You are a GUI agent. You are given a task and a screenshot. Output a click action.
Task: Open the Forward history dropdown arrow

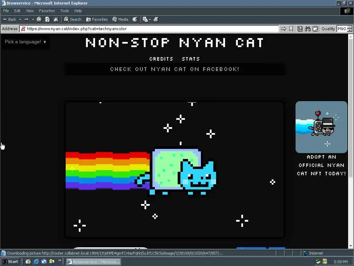[33, 19]
